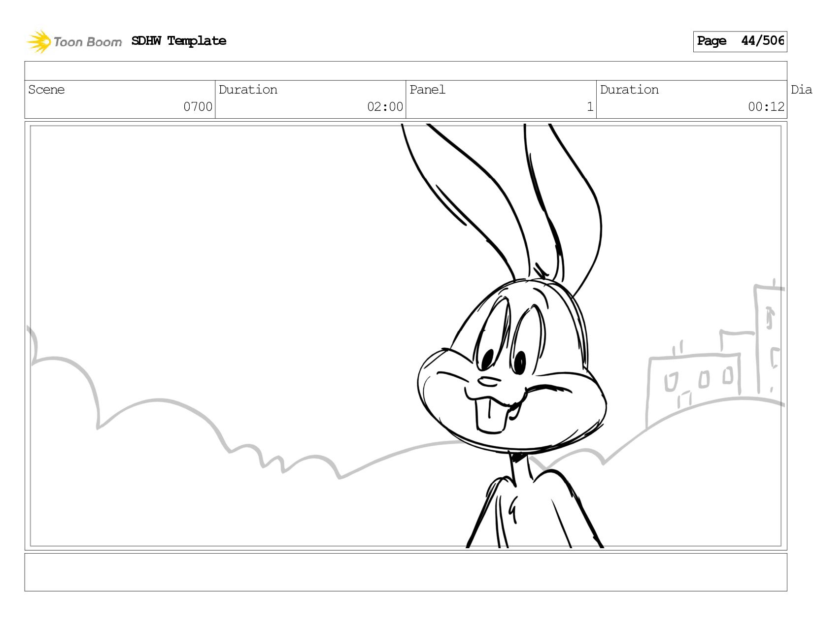The width and height of the screenshot is (813, 628).
Task: Click the empty notes box below panel
Action: [x=406, y=572]
